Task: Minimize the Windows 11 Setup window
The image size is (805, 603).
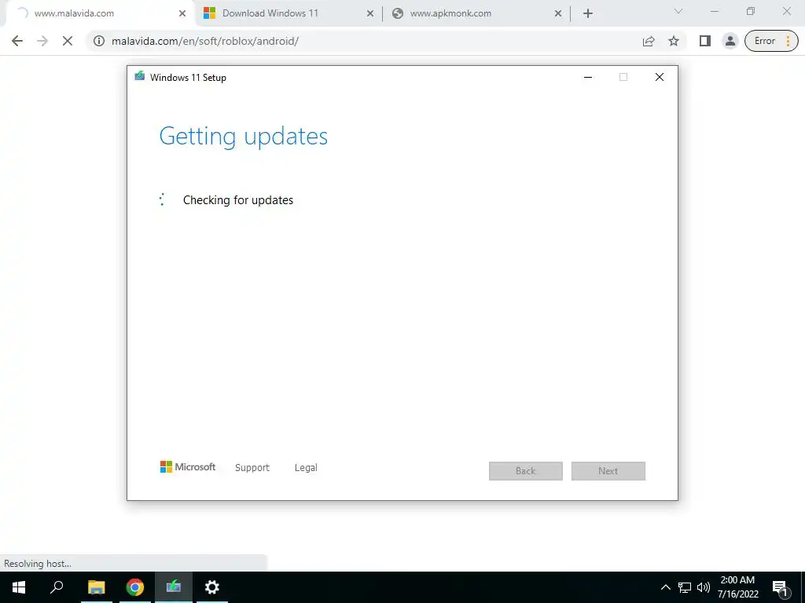Action: [588, 77]
